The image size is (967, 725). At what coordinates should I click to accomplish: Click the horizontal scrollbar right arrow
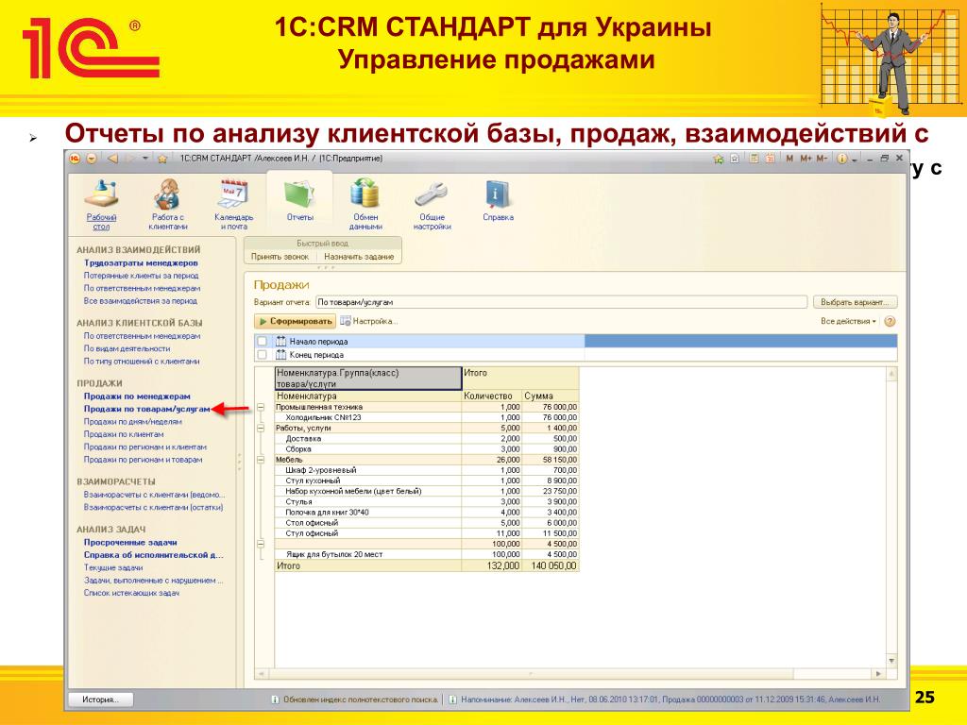pyautogui.click(x=879, y=674)
